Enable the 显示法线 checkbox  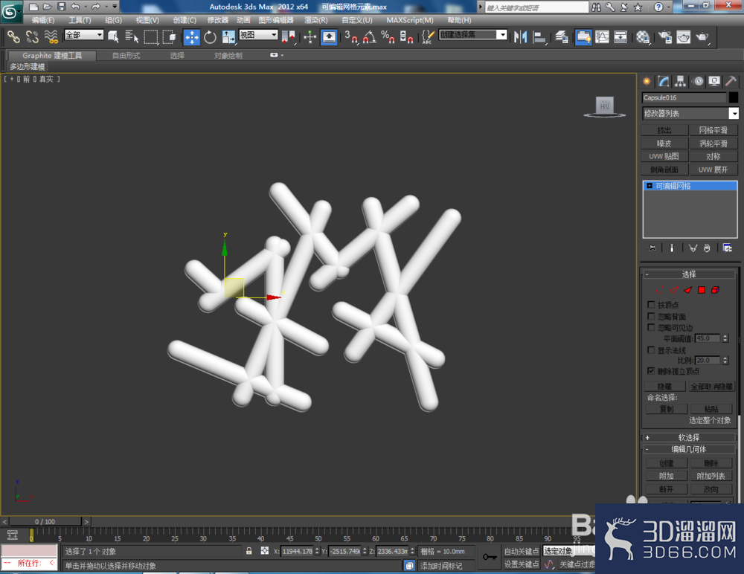click(x=651, y=350)
